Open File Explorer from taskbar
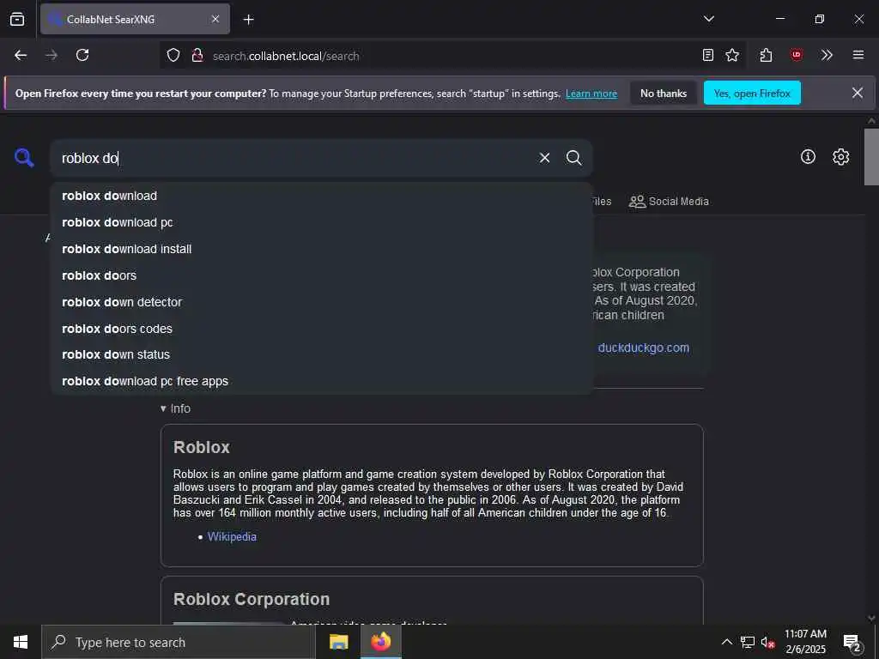This screenshot has height=659, width=879. pos(338,642)
